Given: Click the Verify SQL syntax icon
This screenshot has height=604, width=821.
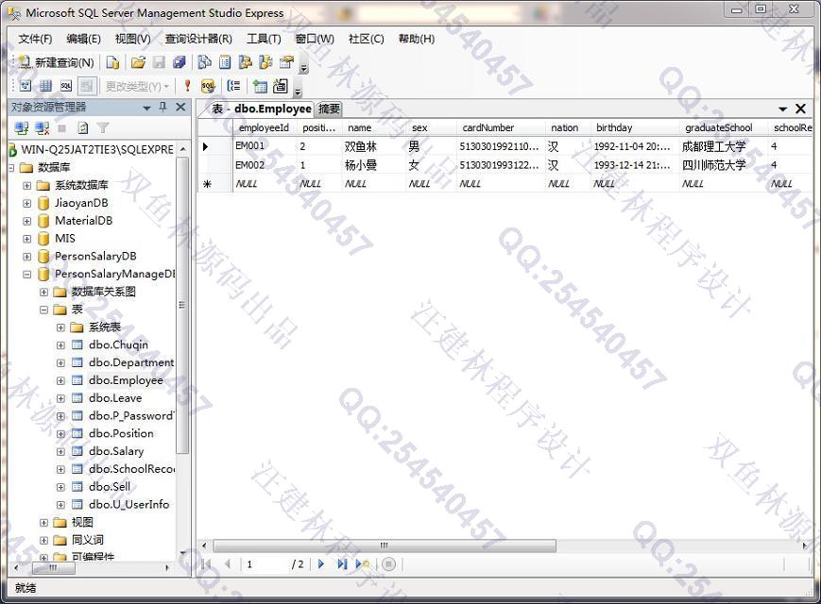Looking at the screenshot, I should [208, 86].
